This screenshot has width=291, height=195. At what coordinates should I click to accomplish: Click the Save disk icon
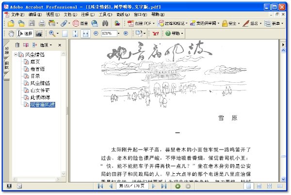[32, 23]
